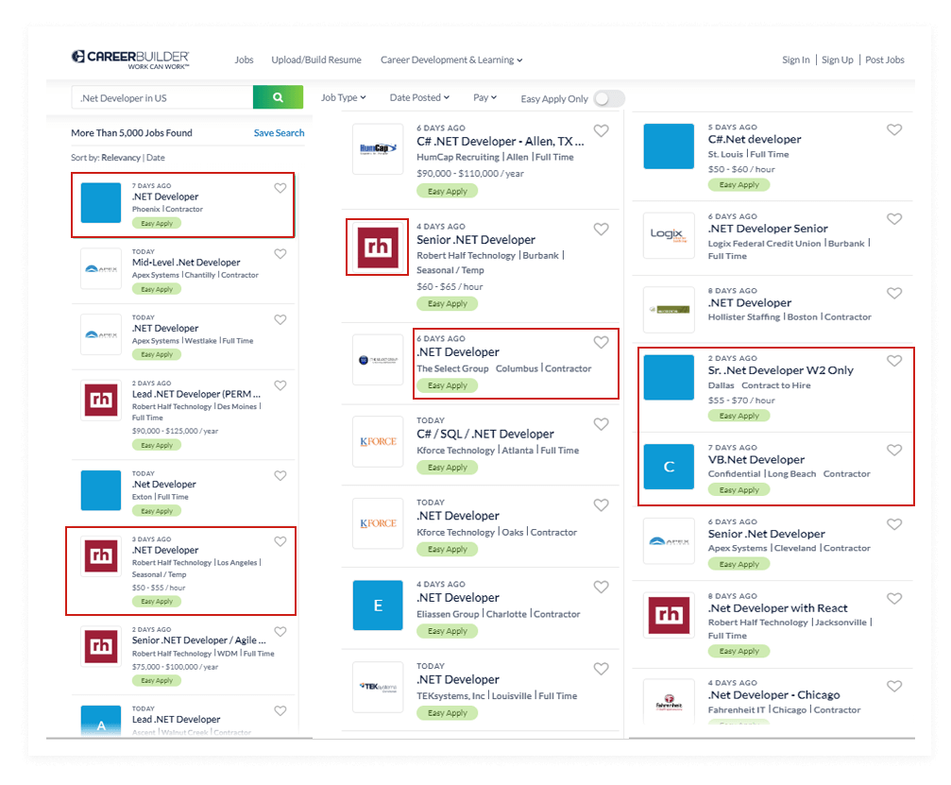Click 'More Than 5,000 Jobs Found' text

click(x=131, y=133)
